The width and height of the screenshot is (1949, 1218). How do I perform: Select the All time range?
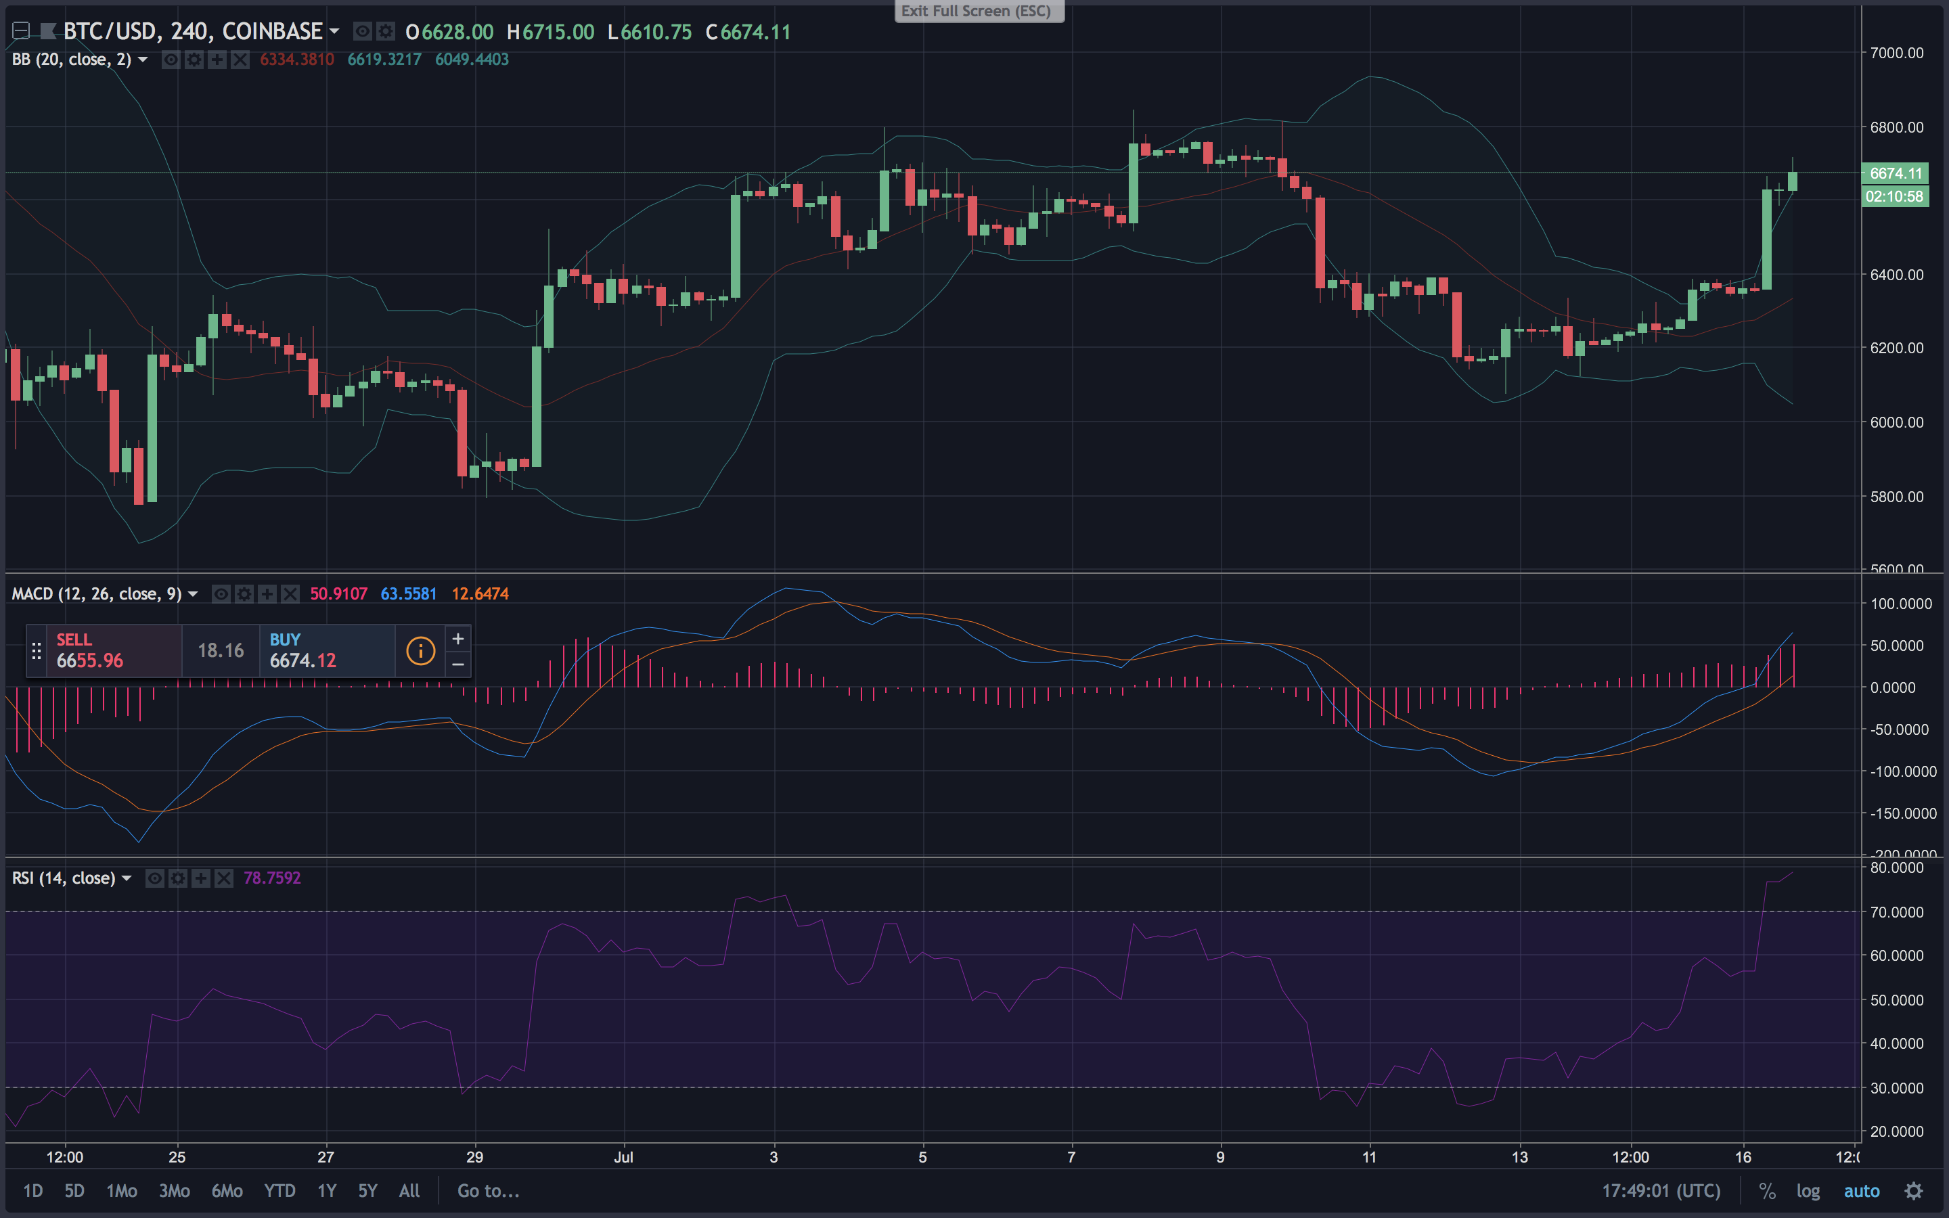click(x=409, y=1191)
